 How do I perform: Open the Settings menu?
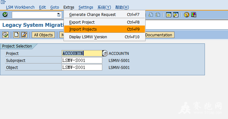86,7
